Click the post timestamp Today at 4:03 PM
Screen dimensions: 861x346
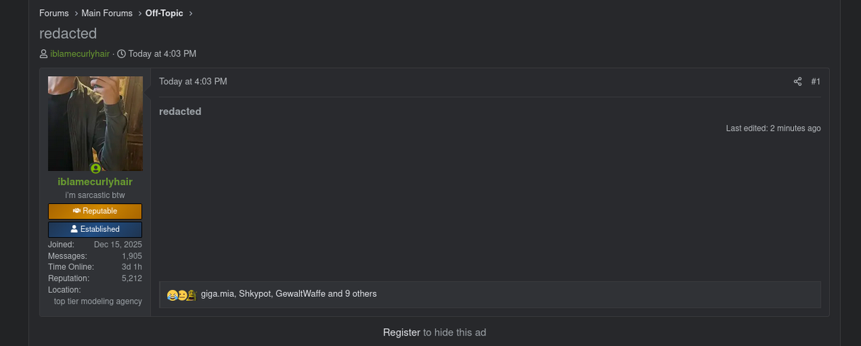(x=193, y=82)
